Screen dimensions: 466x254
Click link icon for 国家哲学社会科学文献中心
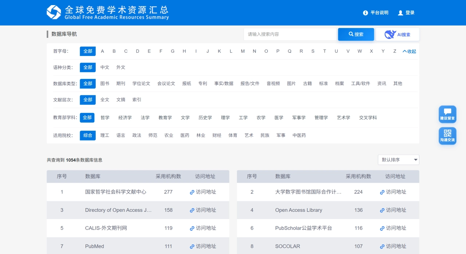[192, 192]
